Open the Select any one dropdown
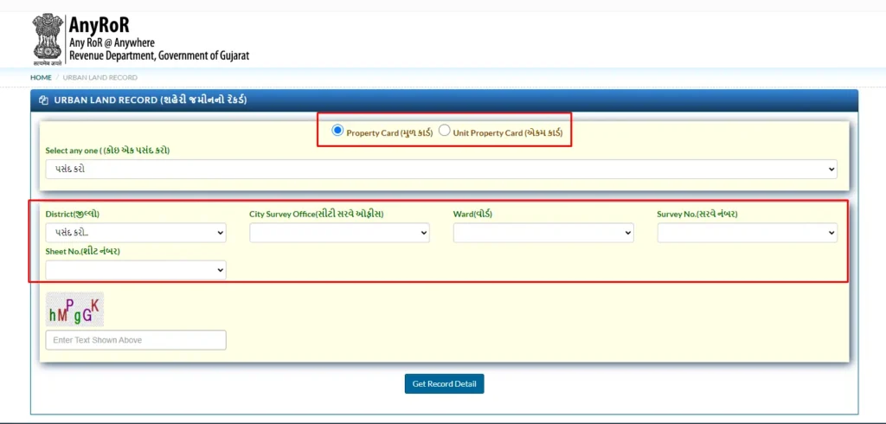This screenshot has width=886, height=424. click(440, 169)
